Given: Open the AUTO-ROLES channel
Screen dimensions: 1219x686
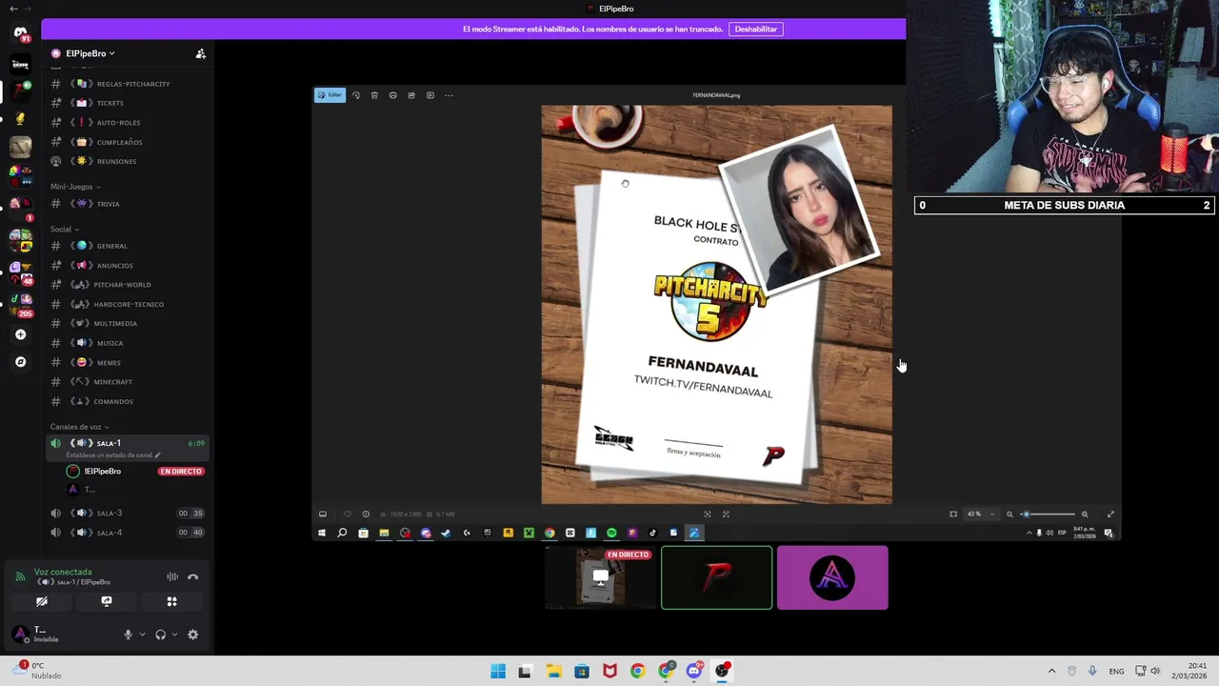Looking at the screenshot, I should (128, 122).
